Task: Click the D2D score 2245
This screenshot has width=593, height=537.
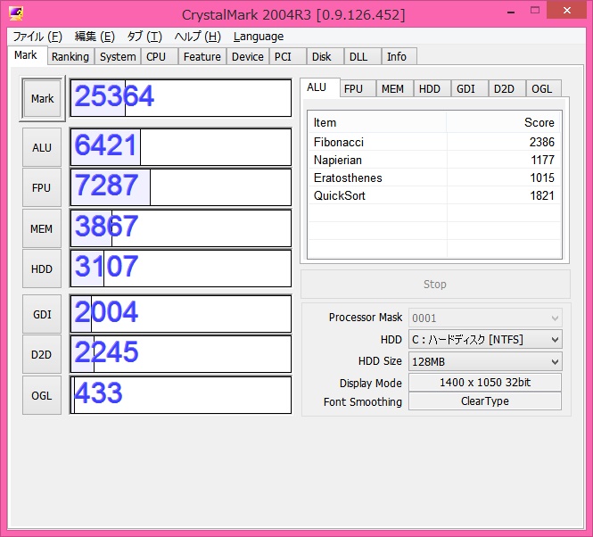Action: pyautogui.click(x=106, y=352)
